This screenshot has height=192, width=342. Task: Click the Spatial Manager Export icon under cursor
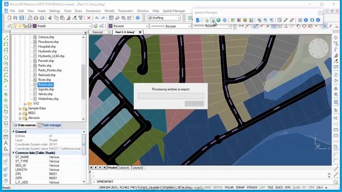click(x=213, y=20)
